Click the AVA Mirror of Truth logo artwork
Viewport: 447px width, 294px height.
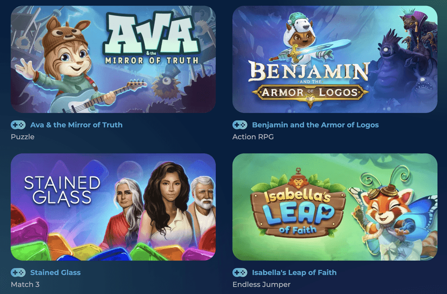(x=151, y=38)
